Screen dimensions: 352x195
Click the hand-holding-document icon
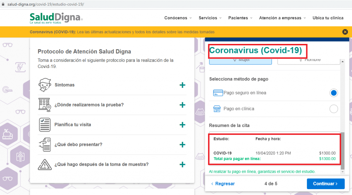pyautogui.click(x=45, y=145)
